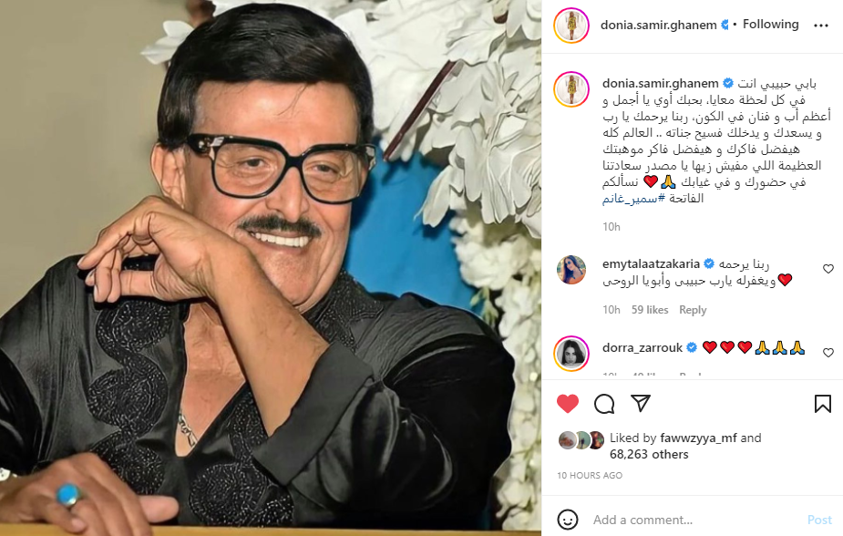Share the post with the paper plane icon
Image resolution: width=843 pixels, height=536 pixels.
(641, 403)
